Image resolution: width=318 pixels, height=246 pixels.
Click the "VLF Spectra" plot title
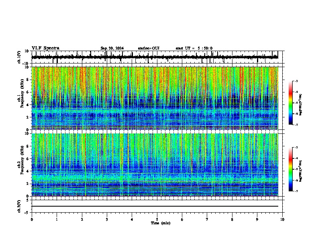tap(45, 48)
